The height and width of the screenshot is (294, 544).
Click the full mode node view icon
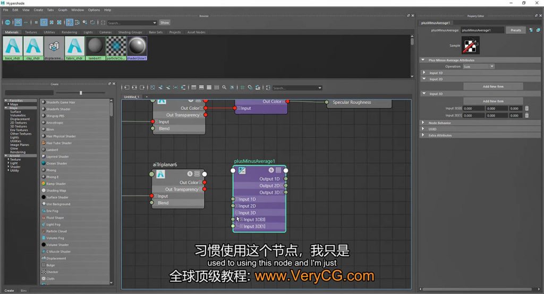(x=209, y=88)
